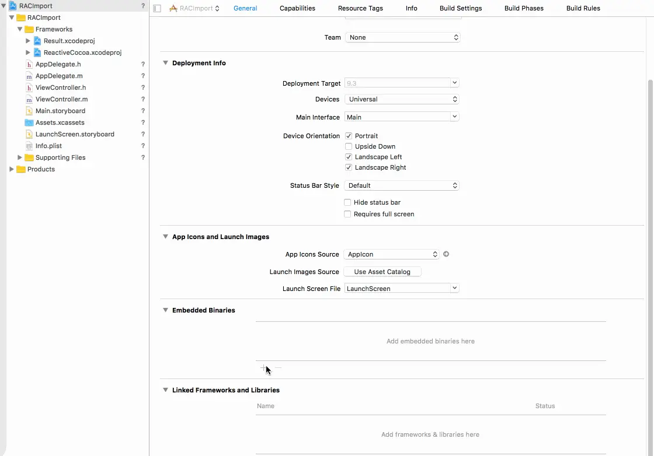Screen dimensions: 654x456
Task: Select AppDelegate.m in the navigator
Action: [59, 76]
